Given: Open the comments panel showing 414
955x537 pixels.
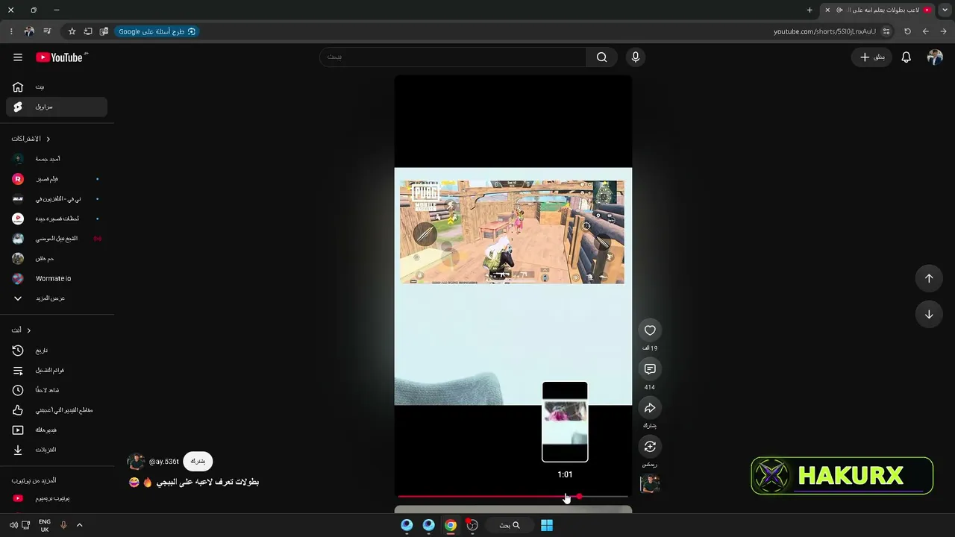Looking at the screenshot, I should [650, 369].
